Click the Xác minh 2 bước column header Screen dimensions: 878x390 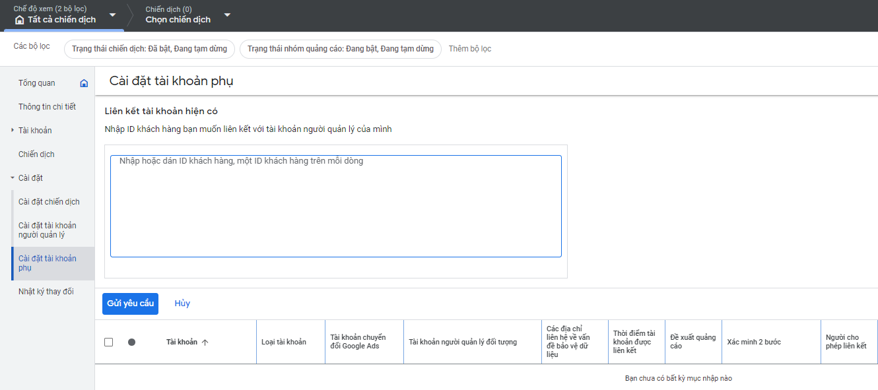[x=754, y=341]
